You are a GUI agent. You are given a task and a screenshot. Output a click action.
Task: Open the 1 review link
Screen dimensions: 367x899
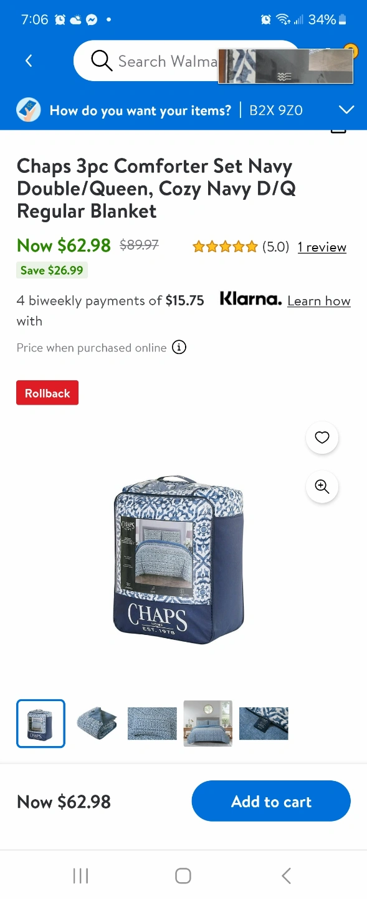point(322,247)
